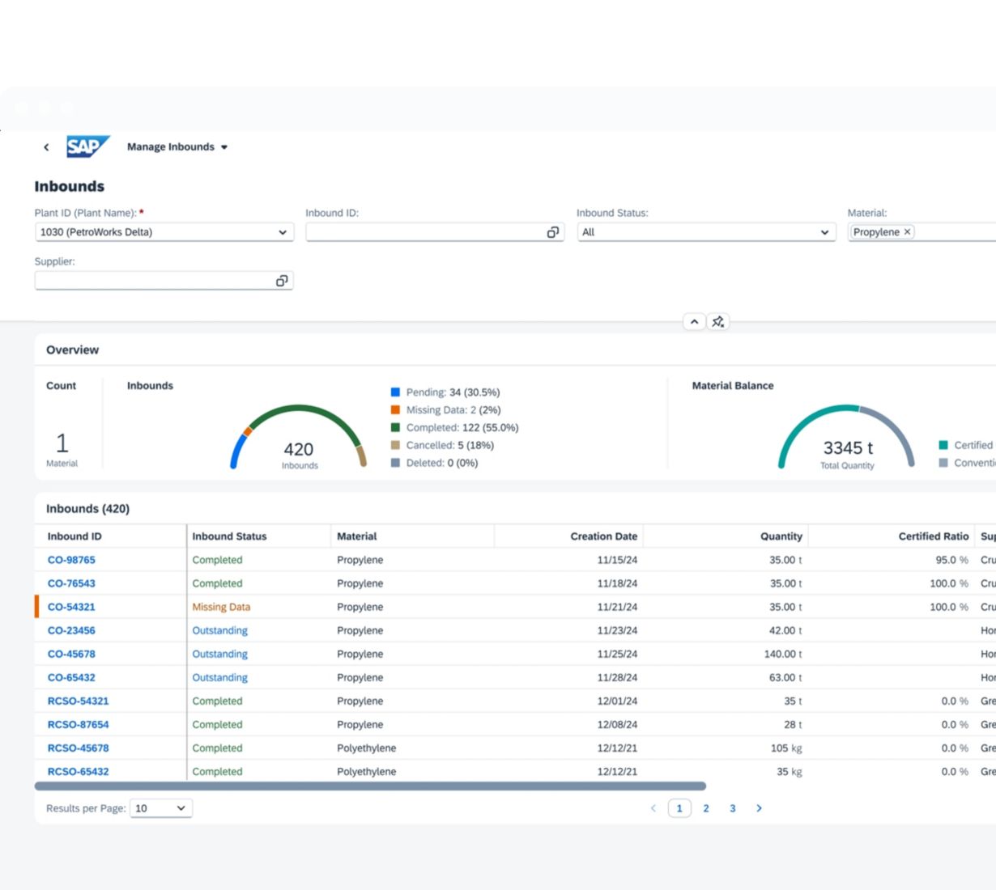Expand the Plant ID dropdown
Screen dimensions: 996x890
point(282,232)
